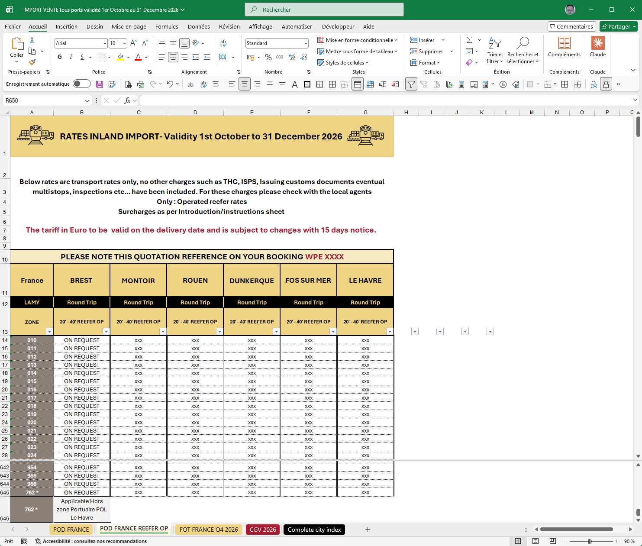Switch to page layout view in status bar
642x546 pixels.
coord(536,541)
